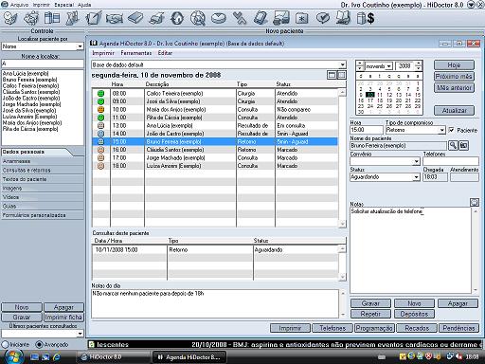Screen dimensions: 485x364
Task: Open the handheld PDA toolbar icon
Action: pos(260,18)
